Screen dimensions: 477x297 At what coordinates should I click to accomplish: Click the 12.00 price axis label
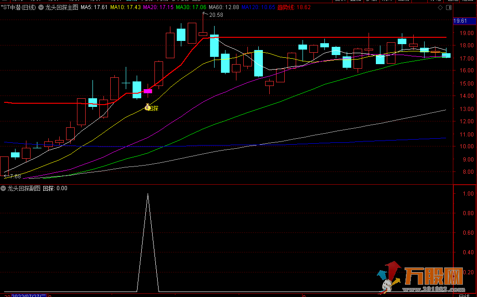point(467,121)
